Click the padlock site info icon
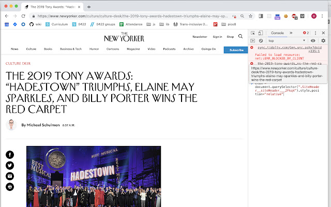Viewport: 331px width, 207px height. coord(33,16)
